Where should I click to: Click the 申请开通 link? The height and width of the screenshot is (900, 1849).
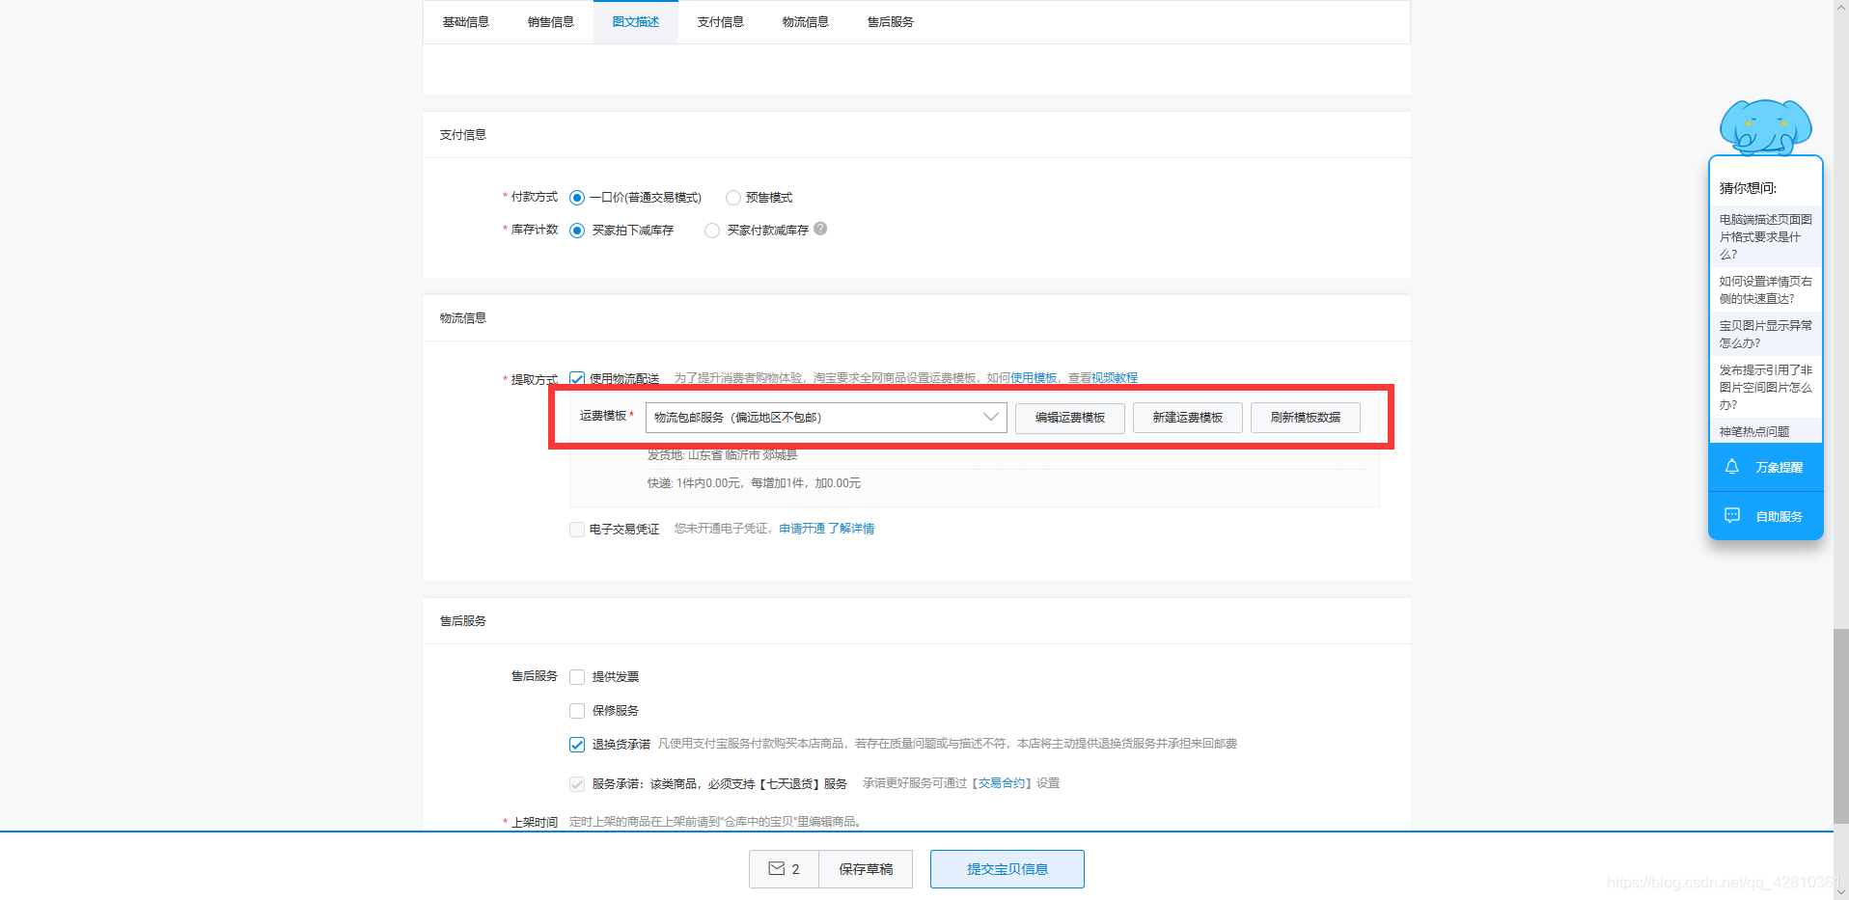pyautogui.click(x=802, y=529)
